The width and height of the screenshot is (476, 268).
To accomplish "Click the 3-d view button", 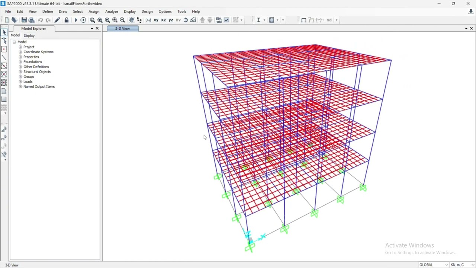I will click(148, 20).
